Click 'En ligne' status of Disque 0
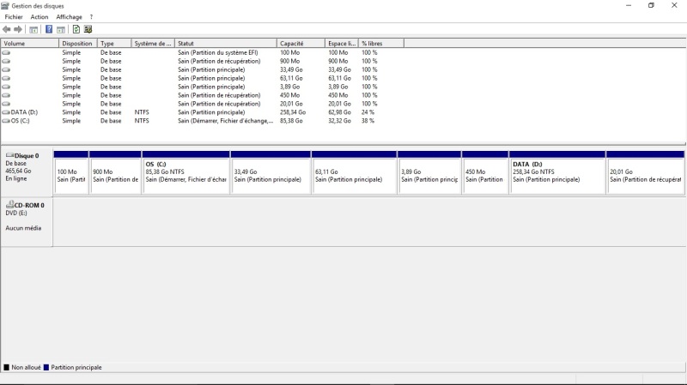The width and height of the screenshot is (687, 385). click(16, 178)
